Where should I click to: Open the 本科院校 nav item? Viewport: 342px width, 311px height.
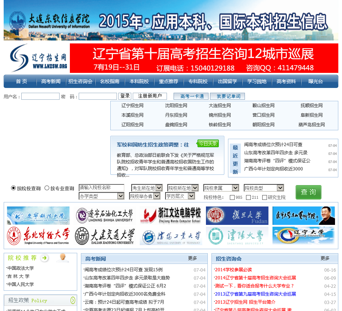click(x=139, y=81)
